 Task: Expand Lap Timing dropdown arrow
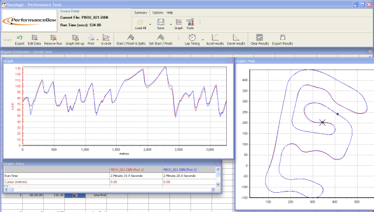[203, 40]
